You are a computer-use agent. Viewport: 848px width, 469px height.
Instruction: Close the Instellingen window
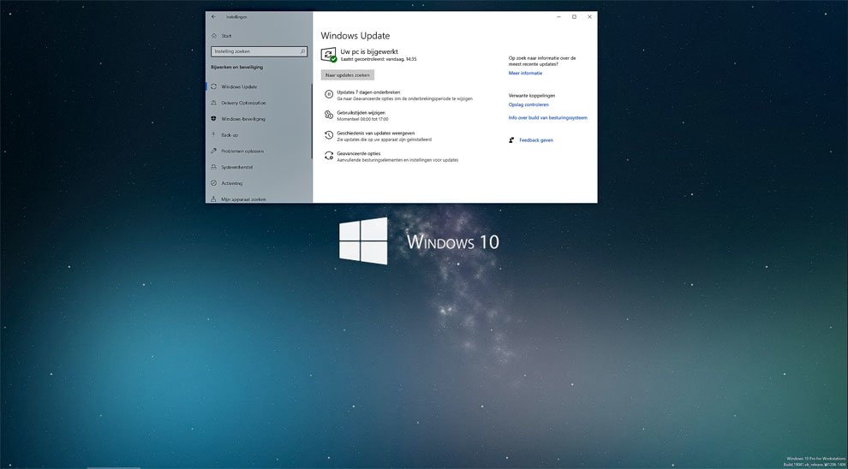589,17
